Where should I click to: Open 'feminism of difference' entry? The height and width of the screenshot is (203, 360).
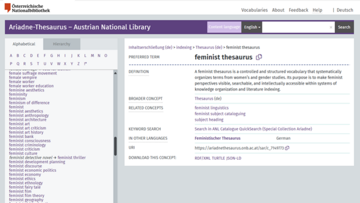pos(29,103)
